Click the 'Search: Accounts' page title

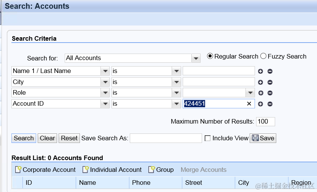[x=37, y=6]
